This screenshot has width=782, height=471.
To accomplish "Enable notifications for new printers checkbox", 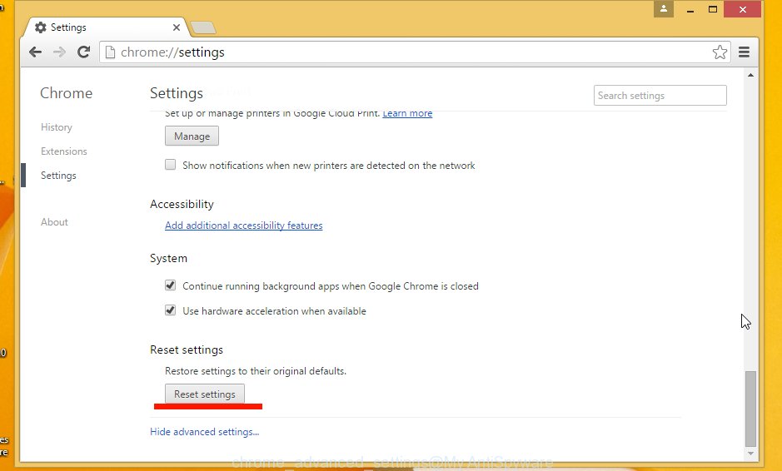I will tap(171, 165).
